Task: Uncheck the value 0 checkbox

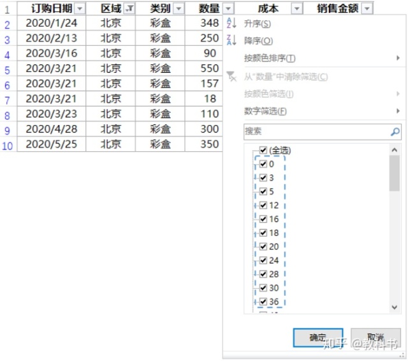Action: [263, 164]
